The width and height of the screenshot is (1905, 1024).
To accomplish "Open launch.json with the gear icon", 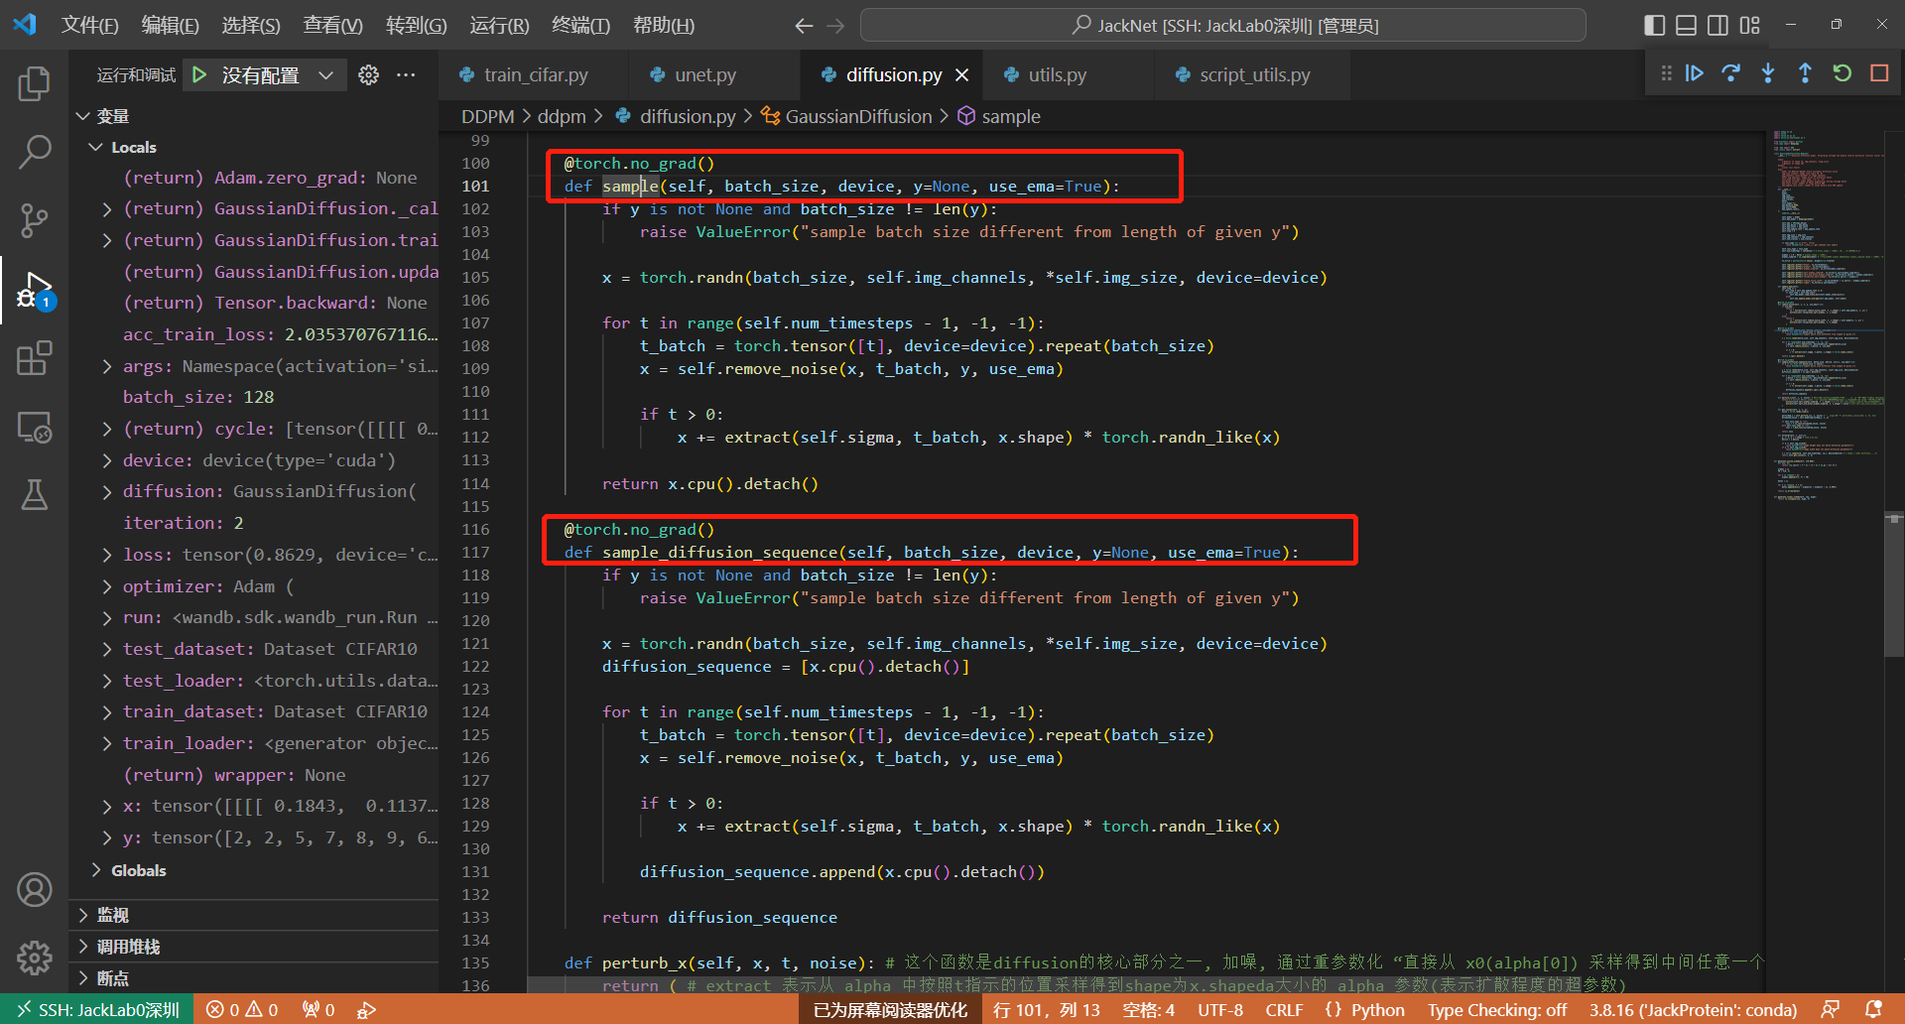I will 368,74.
